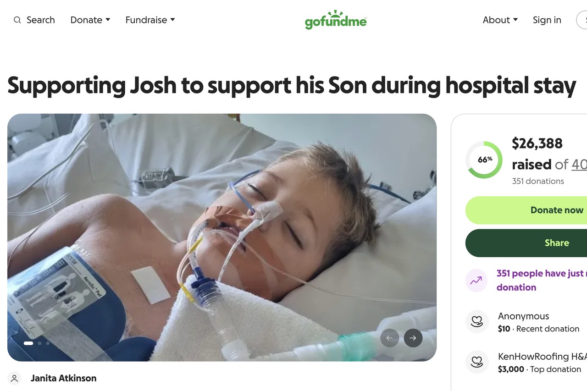Select the second carousel dot indicator
This screenshot has height=391, width=587.
click(x=40, y=343)
